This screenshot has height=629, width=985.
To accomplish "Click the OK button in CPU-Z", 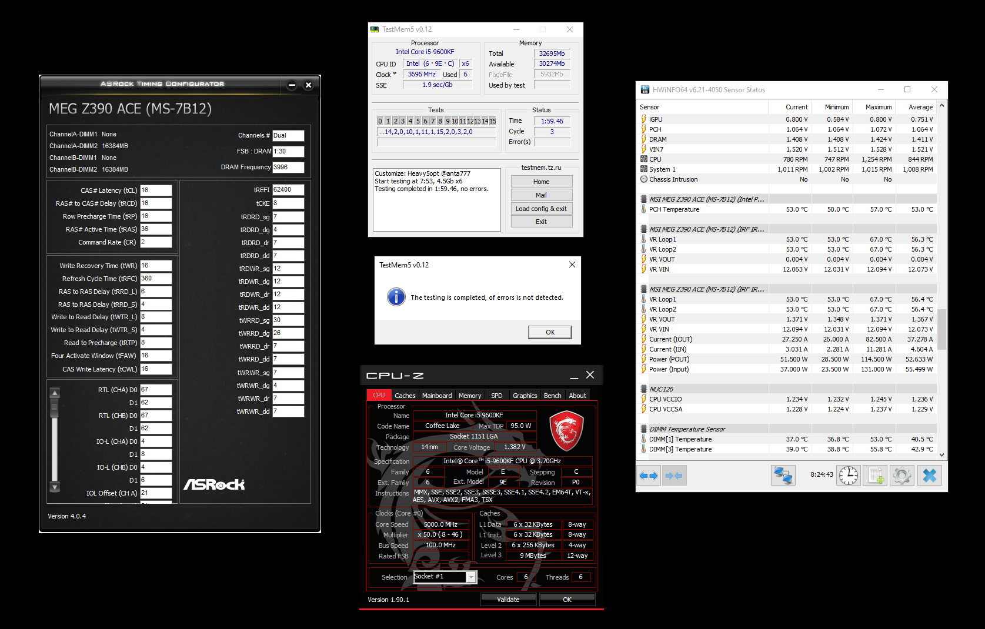I will 567,600.
